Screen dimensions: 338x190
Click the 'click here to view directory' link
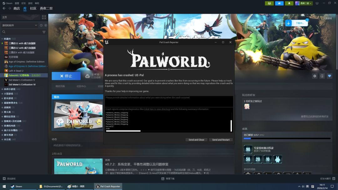coord(157,109)
